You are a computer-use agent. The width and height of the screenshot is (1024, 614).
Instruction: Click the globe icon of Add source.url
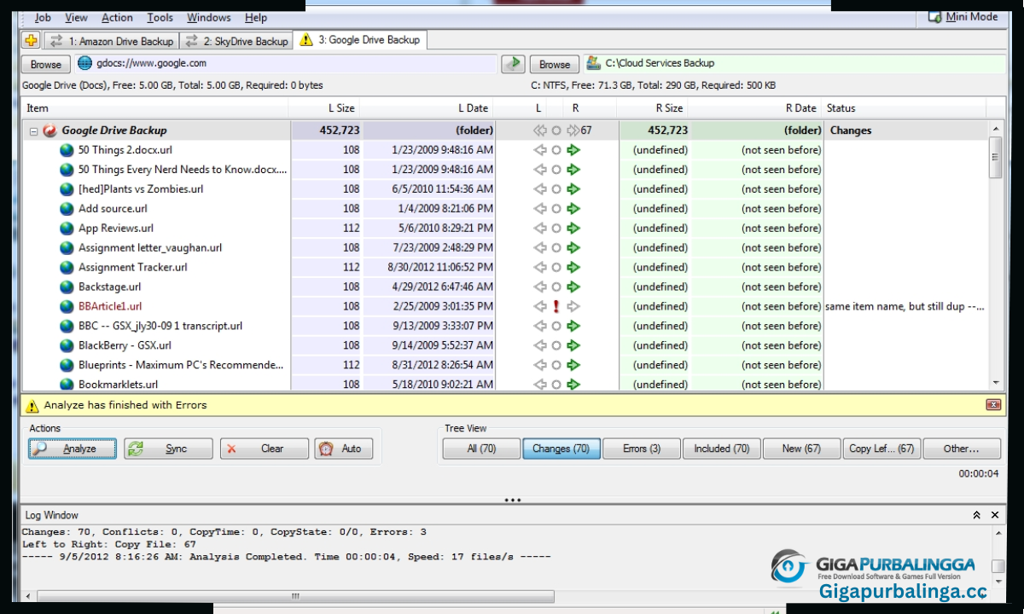click(x=67, y=209)
